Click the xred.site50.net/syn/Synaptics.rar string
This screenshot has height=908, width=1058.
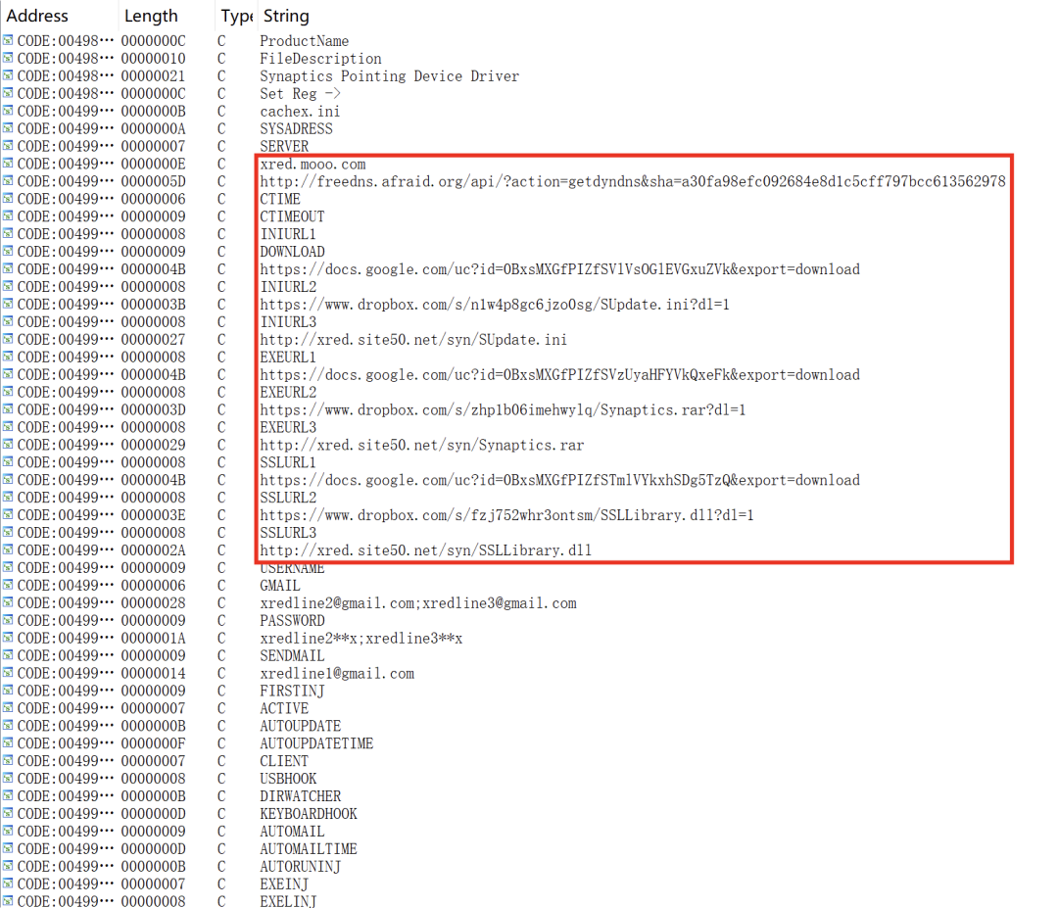tap(421, 445)
